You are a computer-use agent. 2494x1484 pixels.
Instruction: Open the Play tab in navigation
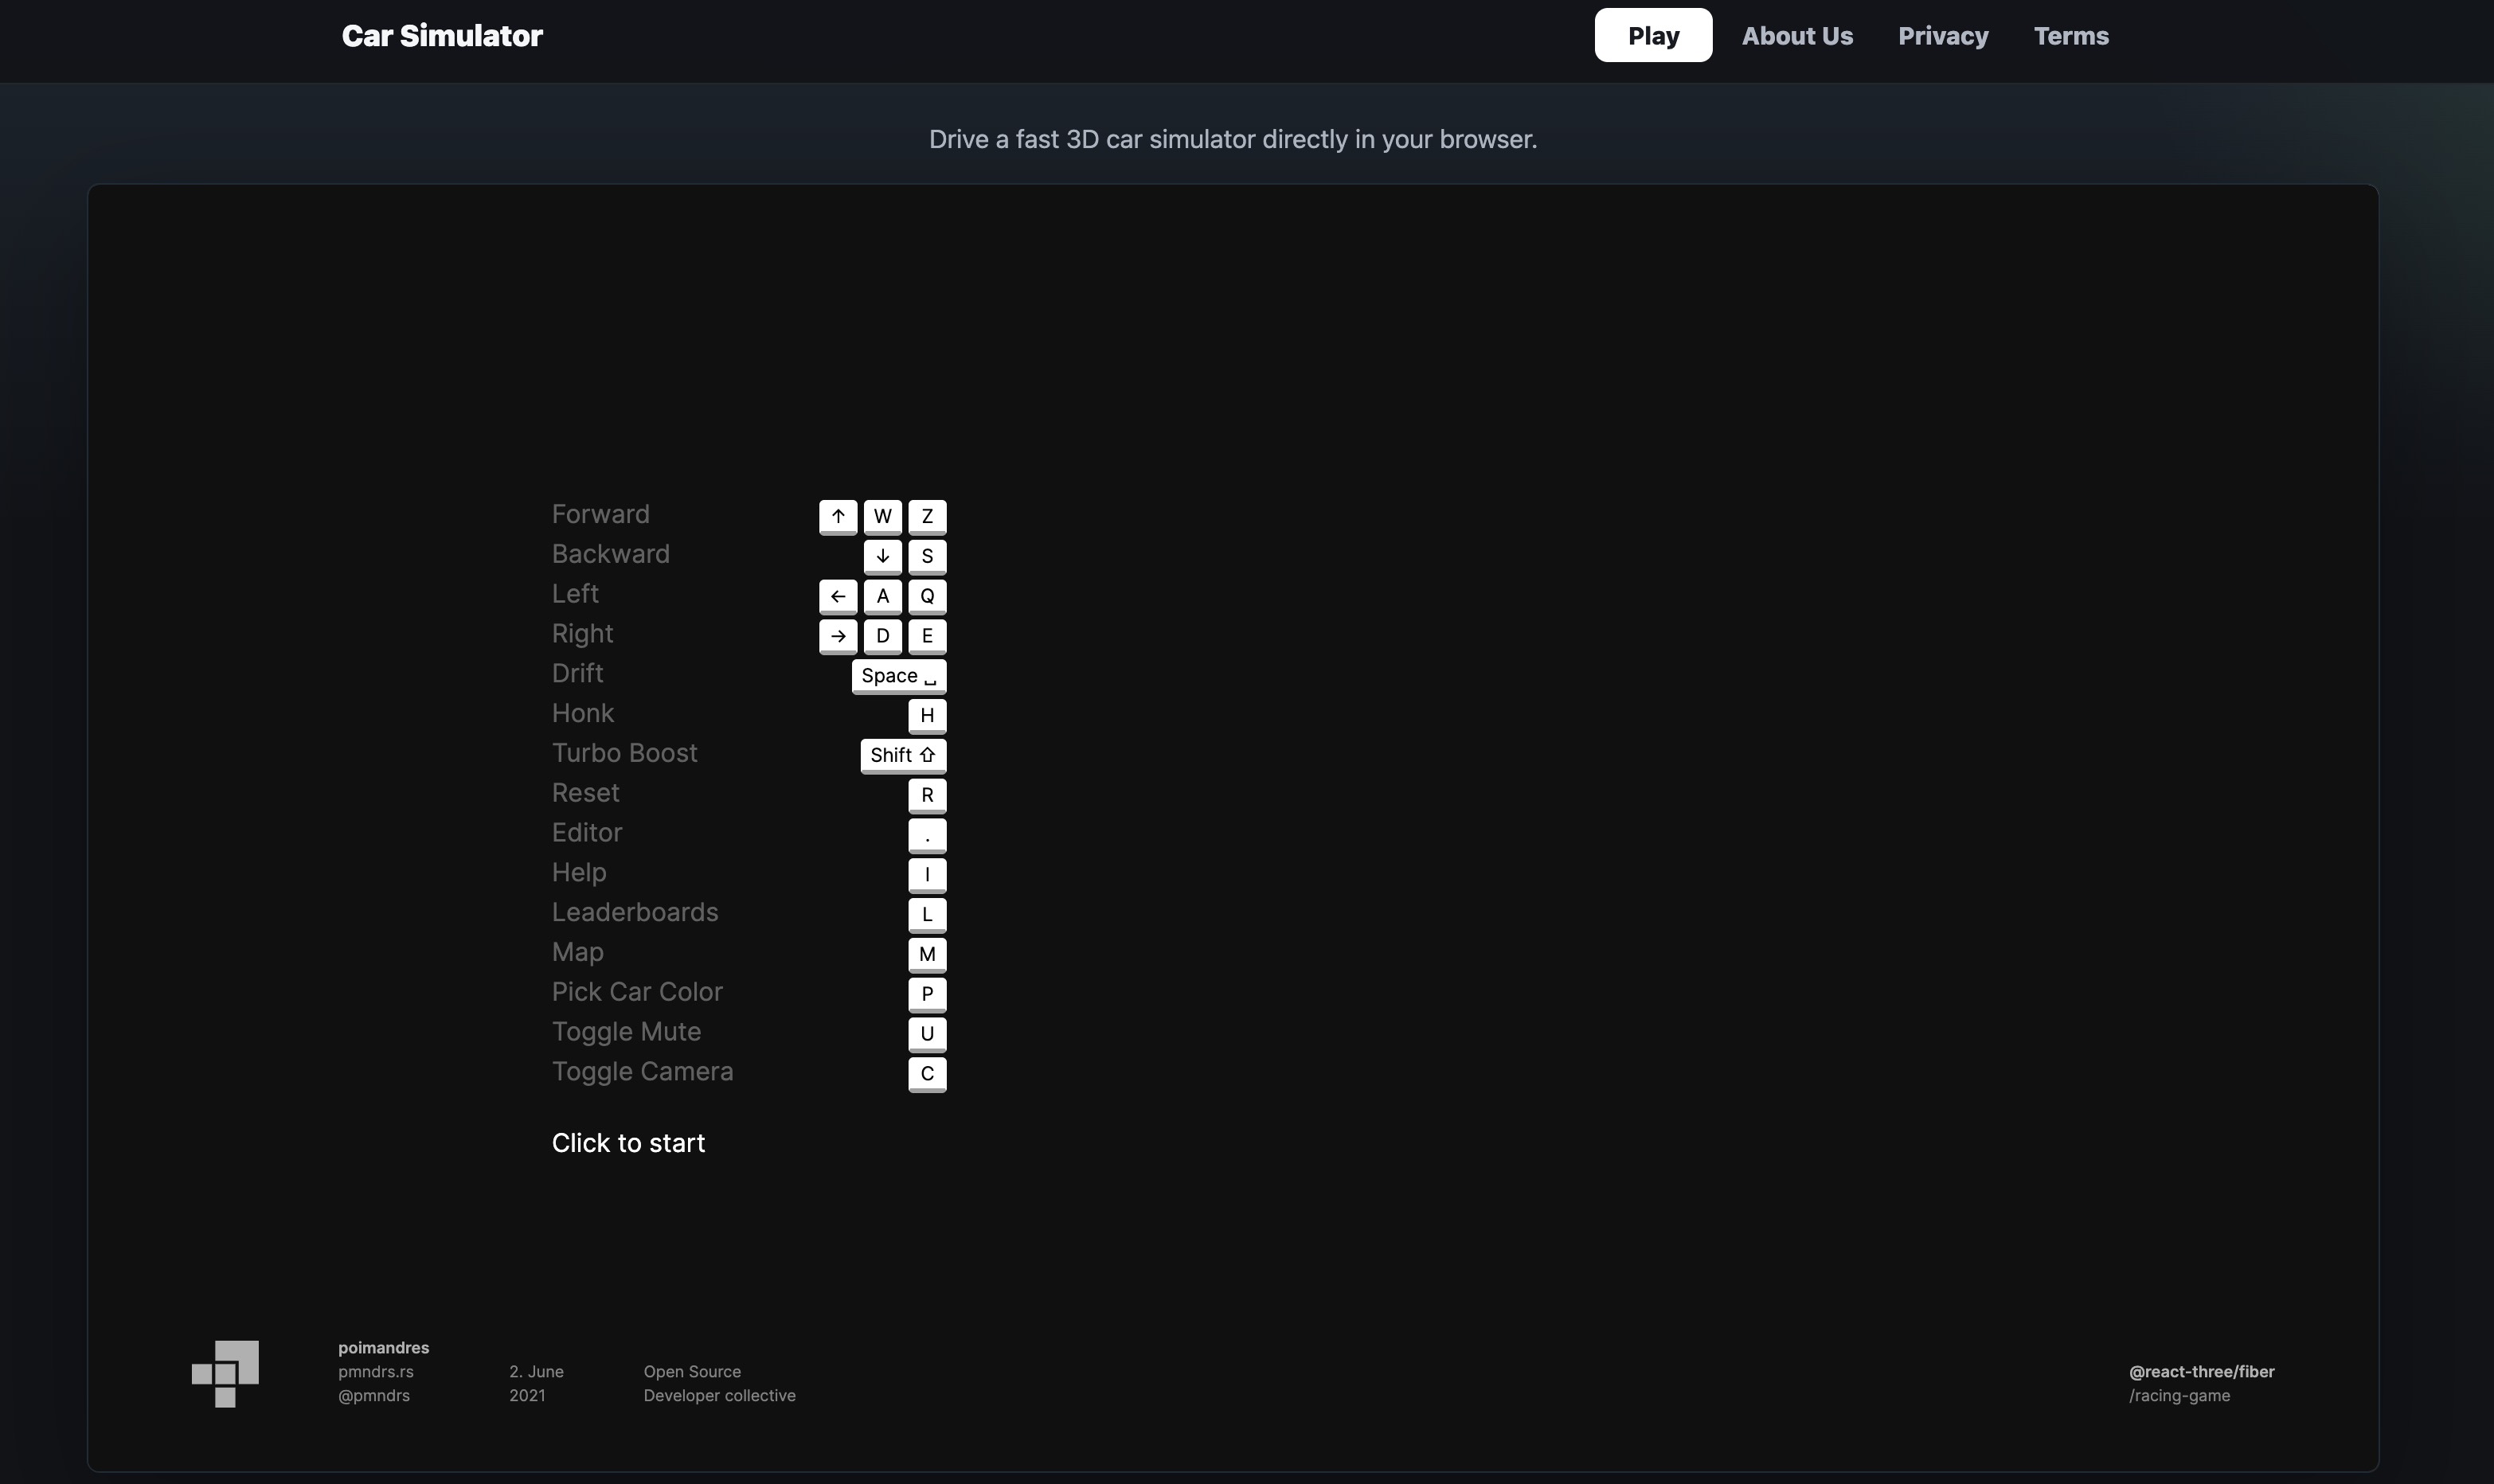tap(1653, 35)
